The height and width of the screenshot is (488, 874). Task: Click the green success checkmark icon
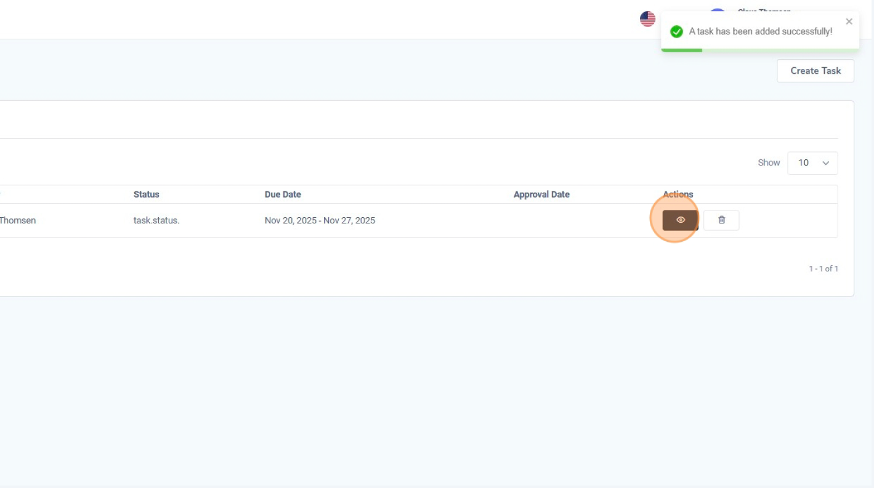point(678,31)
